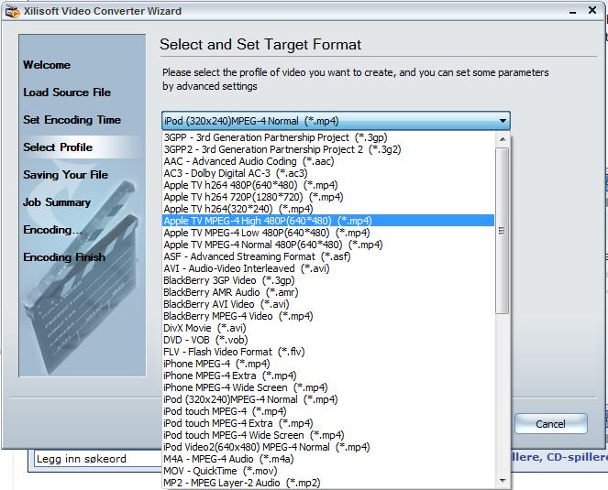The height and width of the screenshot is (490, 608).
Task: Click the Cancel button
Action: coord(550,424)
